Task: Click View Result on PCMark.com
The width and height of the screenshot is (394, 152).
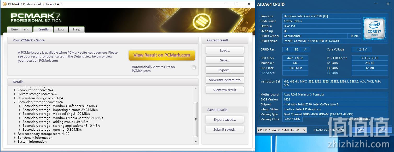Action: (x=162, y=55)
